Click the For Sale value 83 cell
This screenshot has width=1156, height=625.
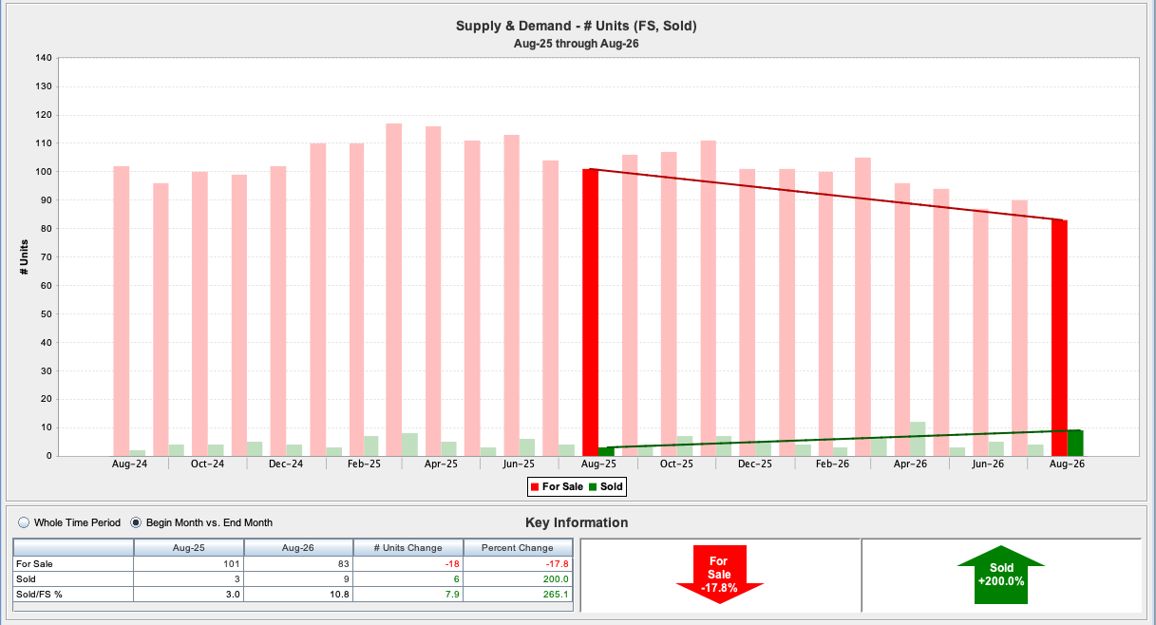(x=298, y=563)
